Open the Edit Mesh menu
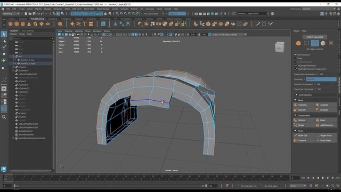This screenshot has width=341, height=192. click(x=77, y=9)
